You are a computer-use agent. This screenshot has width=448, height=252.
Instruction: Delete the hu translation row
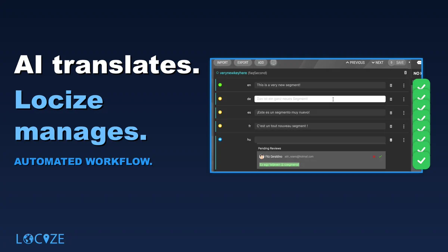391,140
